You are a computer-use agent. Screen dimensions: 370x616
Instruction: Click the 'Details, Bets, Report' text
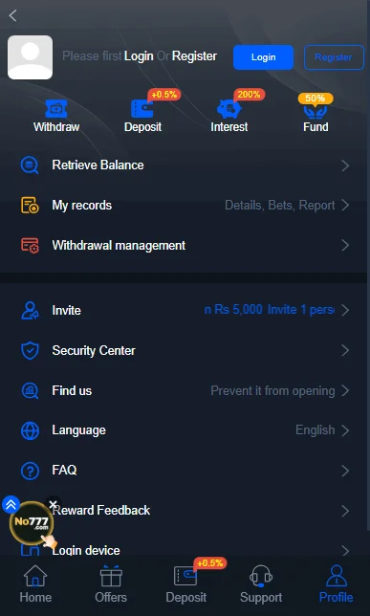tap(280, 205)
